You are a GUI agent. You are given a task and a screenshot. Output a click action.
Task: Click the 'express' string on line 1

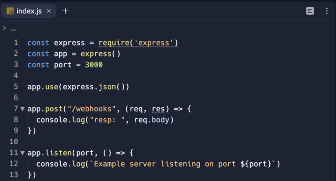pyautogui.click(x=154, y=43)
